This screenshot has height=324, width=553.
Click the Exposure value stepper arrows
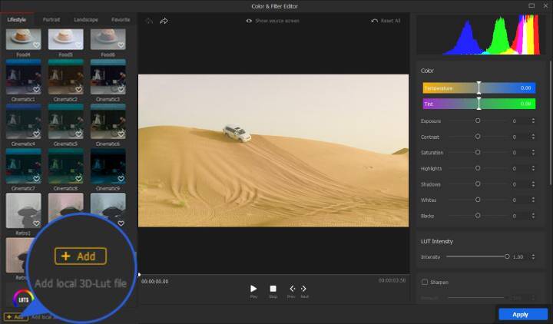tap(534, 121)
